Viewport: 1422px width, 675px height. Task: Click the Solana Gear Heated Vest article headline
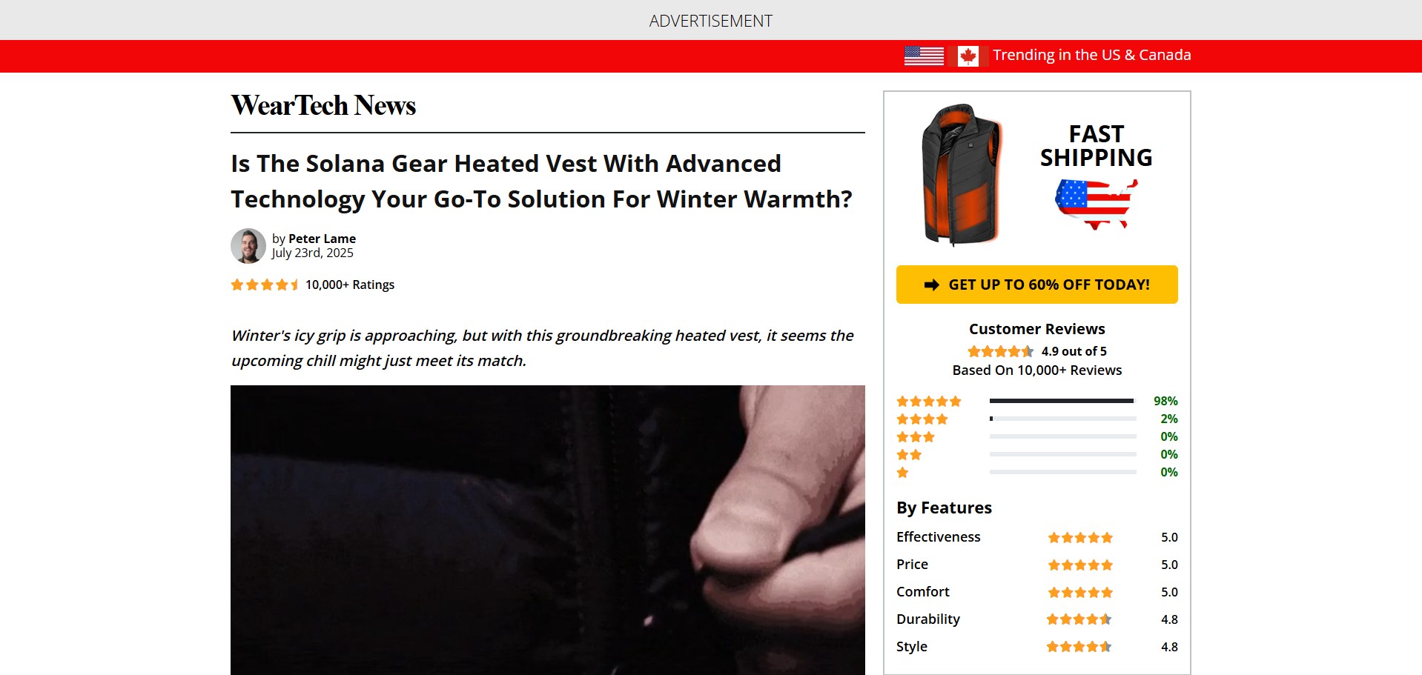coord(542,181)
